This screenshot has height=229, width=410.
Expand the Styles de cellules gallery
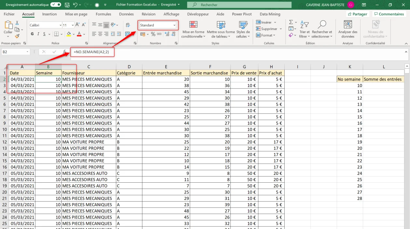[243, 30]
